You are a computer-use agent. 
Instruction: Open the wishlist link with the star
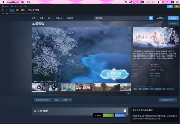[x=161, y=18]
